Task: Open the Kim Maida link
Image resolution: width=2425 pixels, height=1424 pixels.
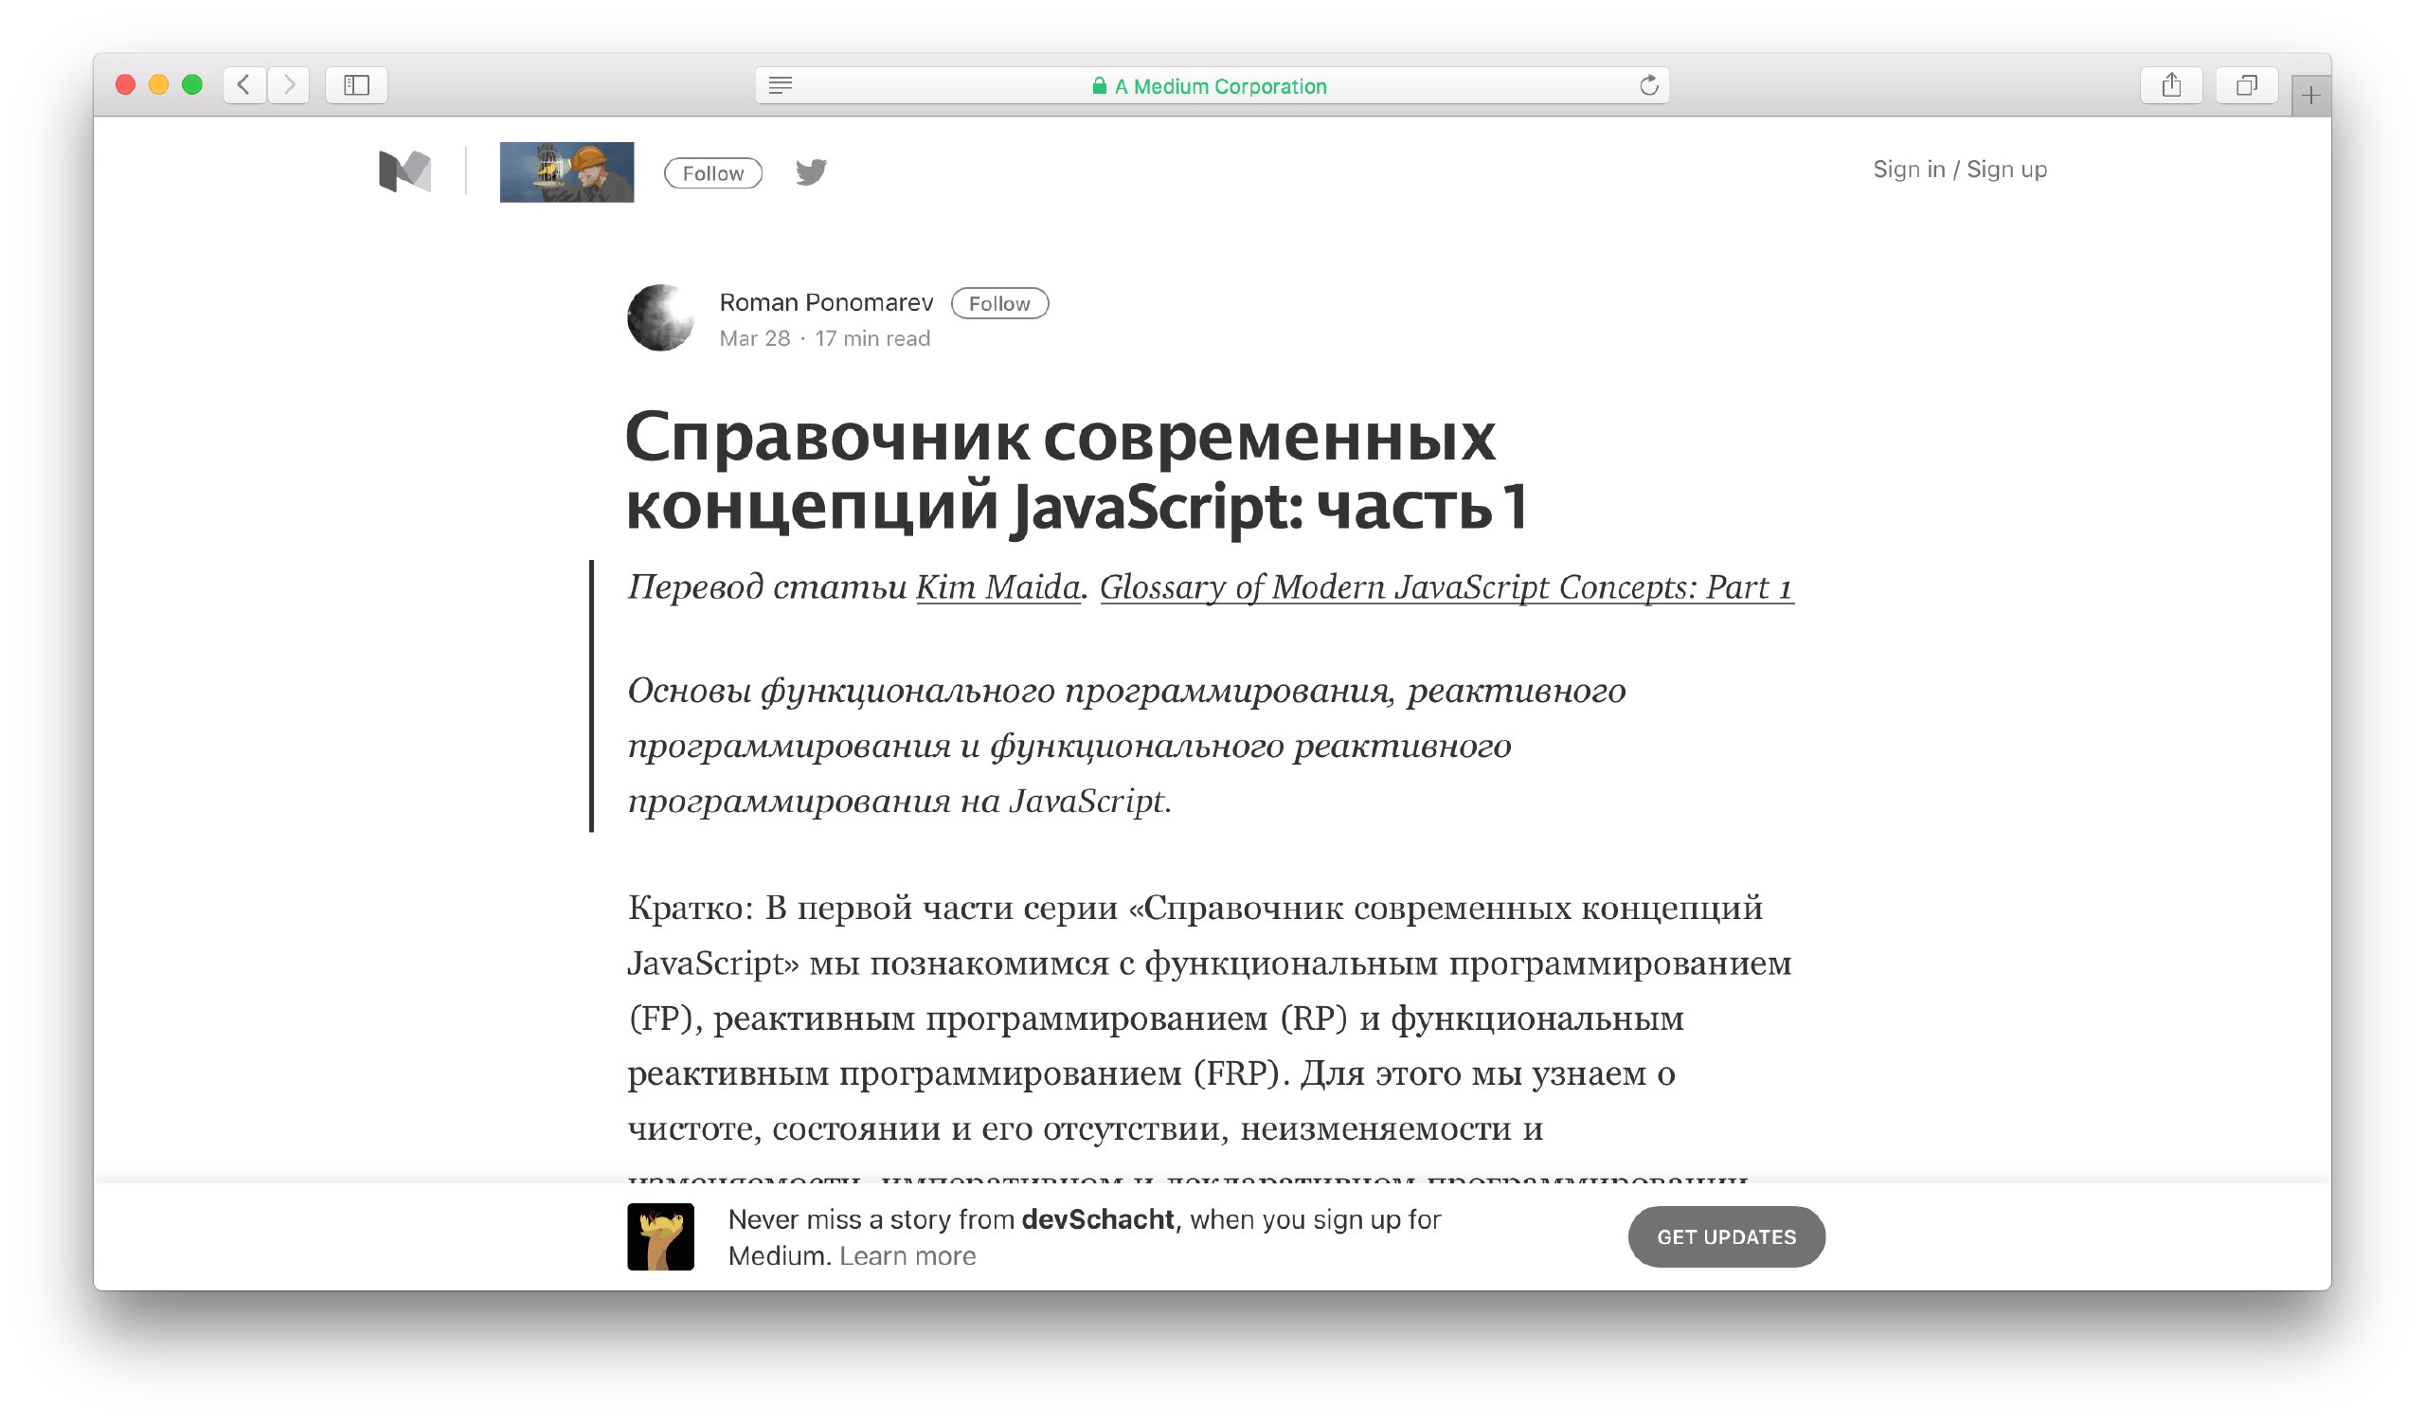Action: coord(997,586)
